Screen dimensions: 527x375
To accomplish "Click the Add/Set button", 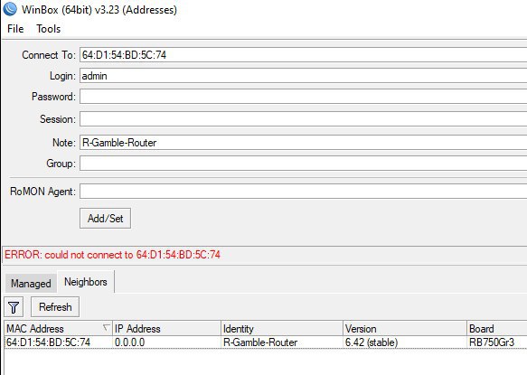I will [x=105, y=219].
